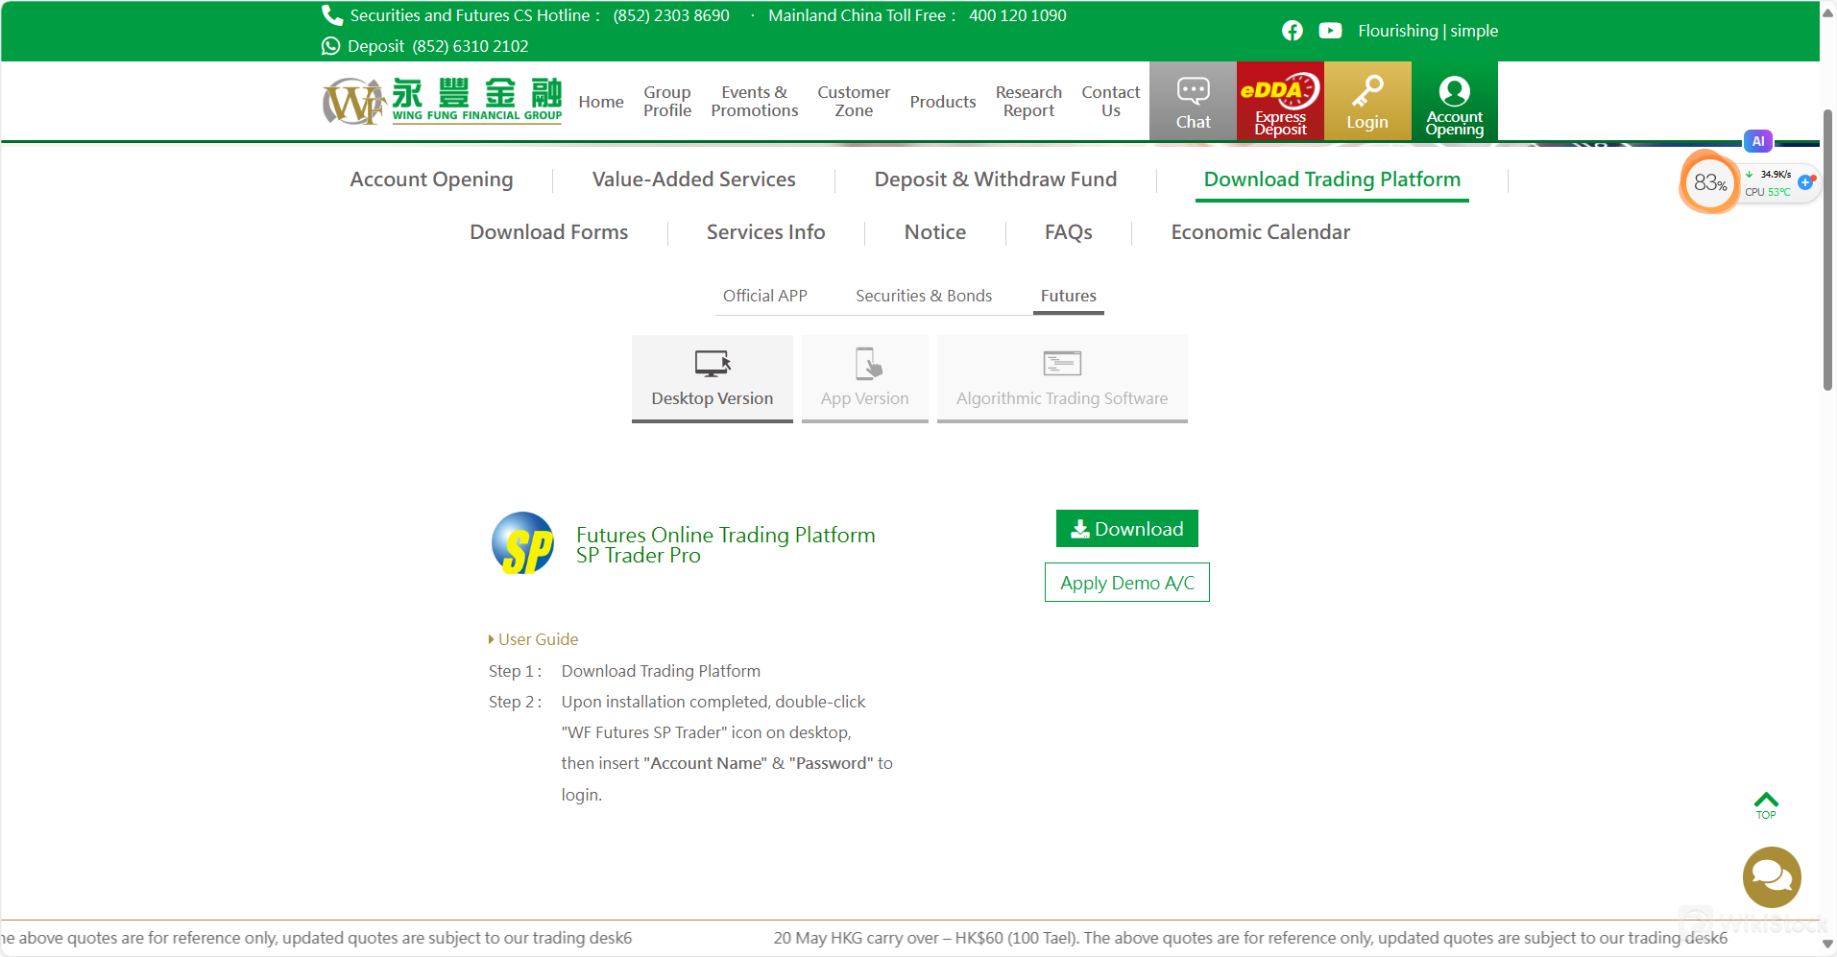1837x957 pixels.
Task: Open Download Forms
Action: [x=549, y=232]
